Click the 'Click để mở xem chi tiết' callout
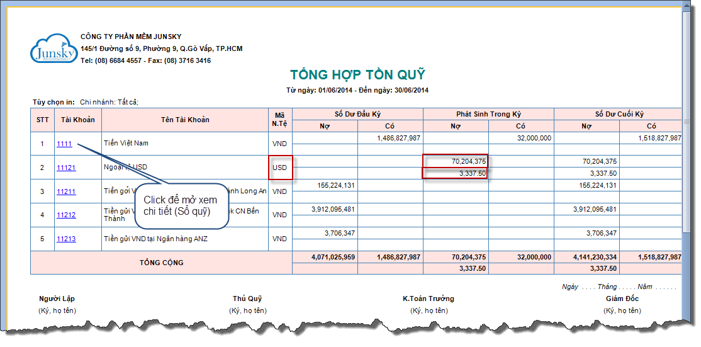Screen dimensions: 701x347 [180, 205]
